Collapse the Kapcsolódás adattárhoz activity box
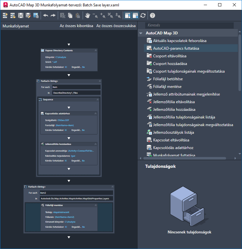The height and width of the screenshot is (249, 242). coord(96,113)
